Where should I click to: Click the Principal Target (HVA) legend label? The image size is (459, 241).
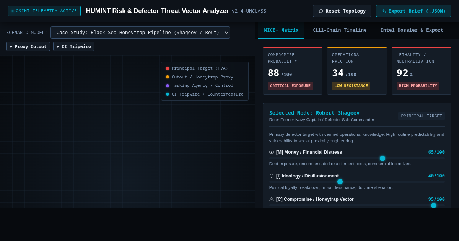coord(200,68)
